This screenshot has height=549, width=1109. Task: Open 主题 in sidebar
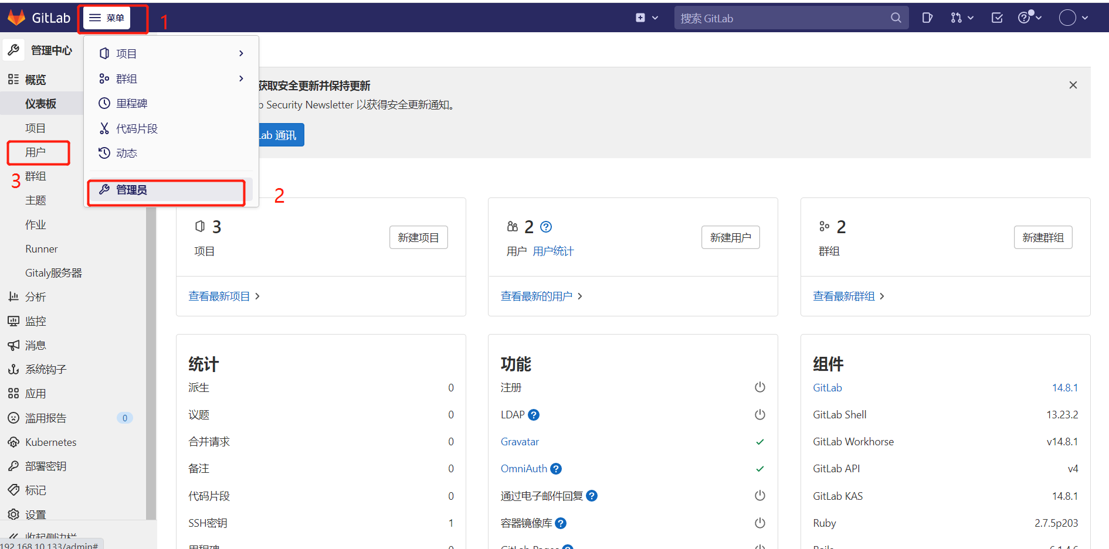pos(36,200)
